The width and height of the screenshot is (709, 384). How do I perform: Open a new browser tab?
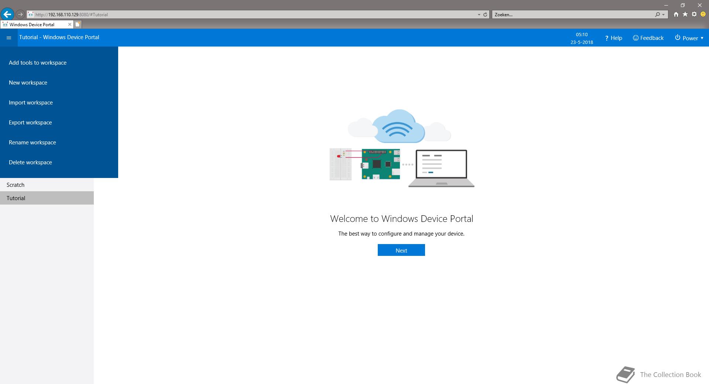78,24
